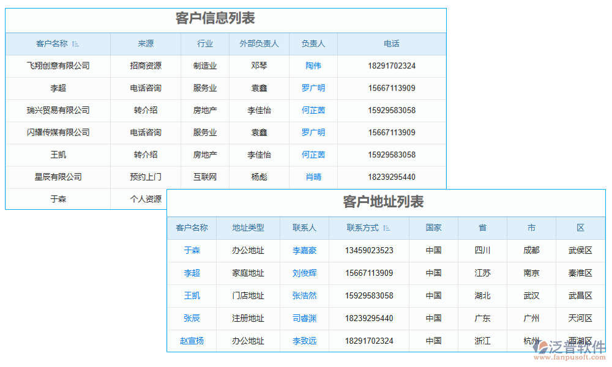Click the sort icon beside 联系方式 header
Viewport: 612px width, 367px height.
(387, 228)
